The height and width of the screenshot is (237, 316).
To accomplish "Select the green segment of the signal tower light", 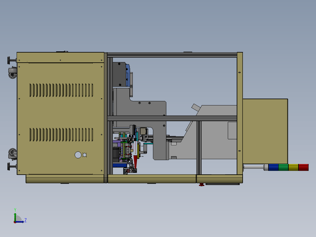I will (x=283, y=167).
